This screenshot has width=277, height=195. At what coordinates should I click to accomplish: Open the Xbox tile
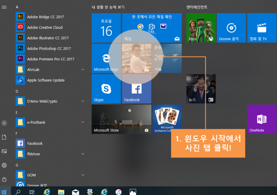[201, 28]
